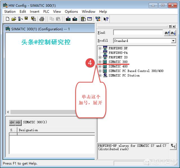This screenshot has height=168, width=180.
Task: Expand SIMATIC PC Based Control 300/400 node
Action: 100,71
